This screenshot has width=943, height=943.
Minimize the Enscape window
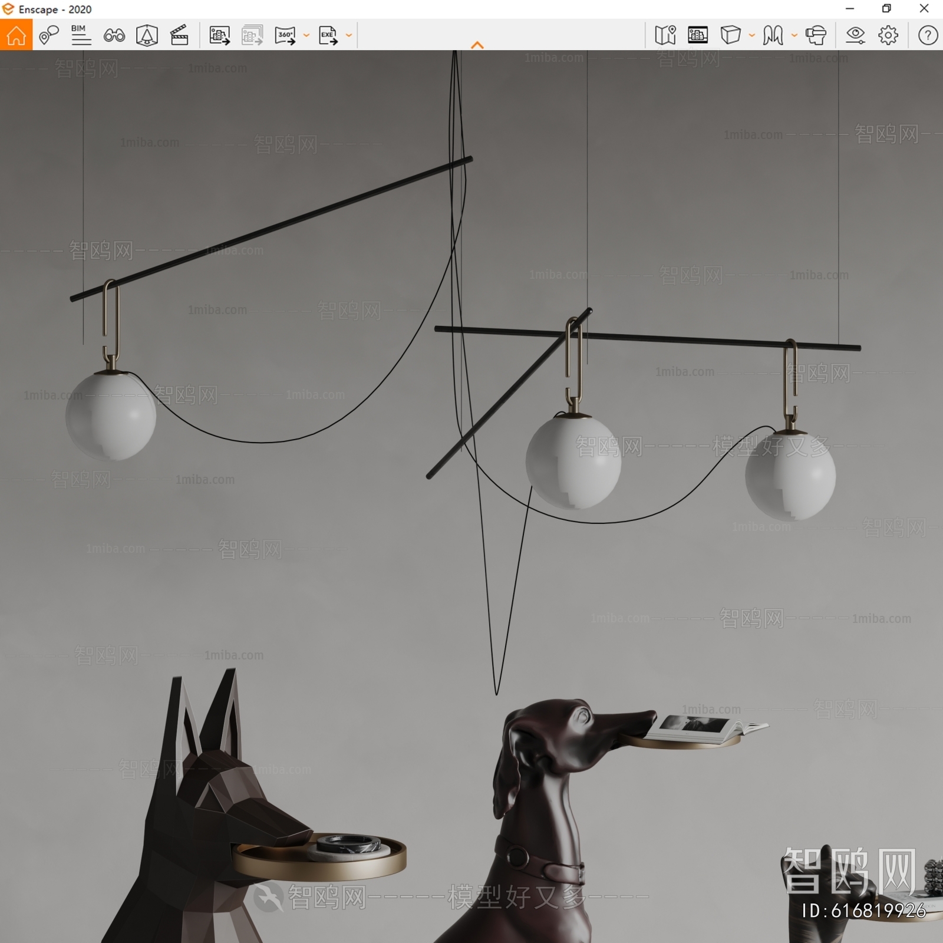[x=850, y=8]
